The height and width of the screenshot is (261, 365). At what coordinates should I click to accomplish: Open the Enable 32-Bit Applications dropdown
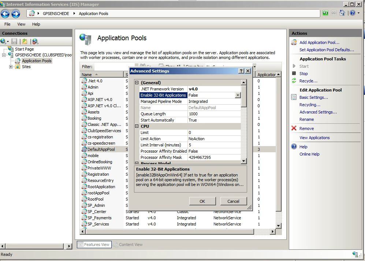[238, 95]
